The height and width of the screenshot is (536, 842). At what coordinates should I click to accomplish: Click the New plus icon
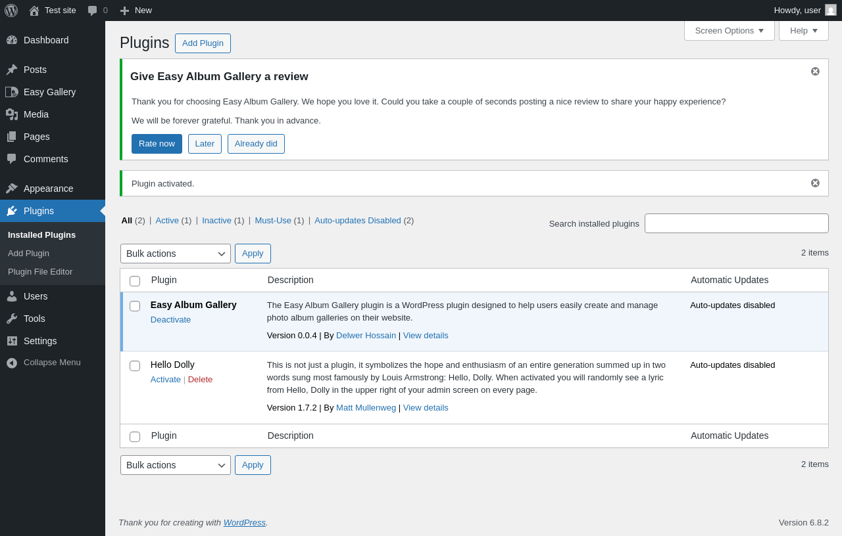coord(124,11)
